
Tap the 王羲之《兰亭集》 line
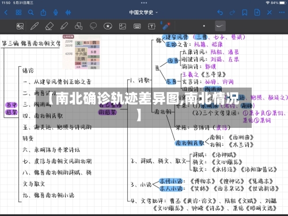coord(204,74)
